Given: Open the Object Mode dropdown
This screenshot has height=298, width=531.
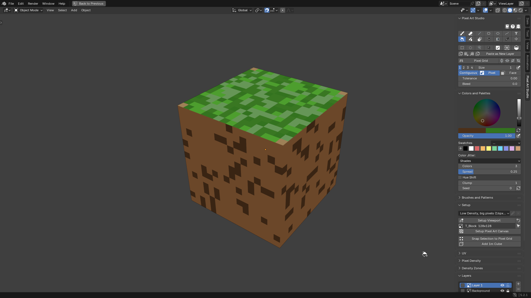Looking at the screenshot, I should coord(28,10).
